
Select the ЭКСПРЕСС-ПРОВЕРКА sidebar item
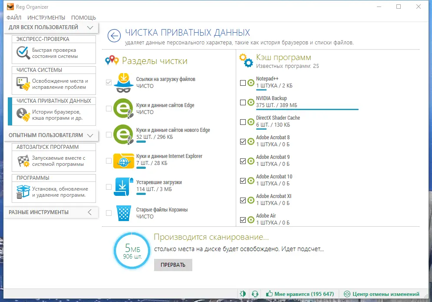[x=54, y=50]
